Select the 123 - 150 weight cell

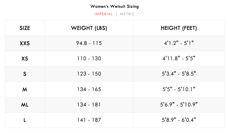pos(89,74)
